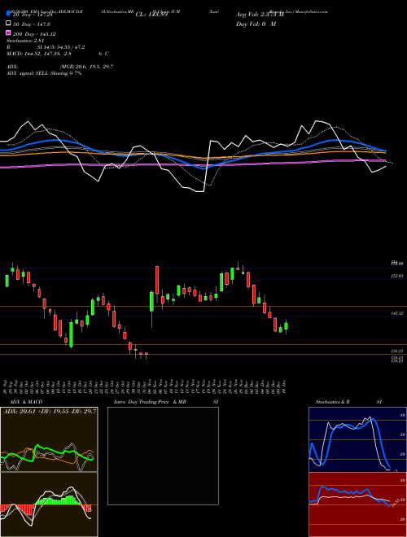This screenshot has width=407, height=537.
Task: Open the MACD histogram mini chart
Action: [49, 504]
